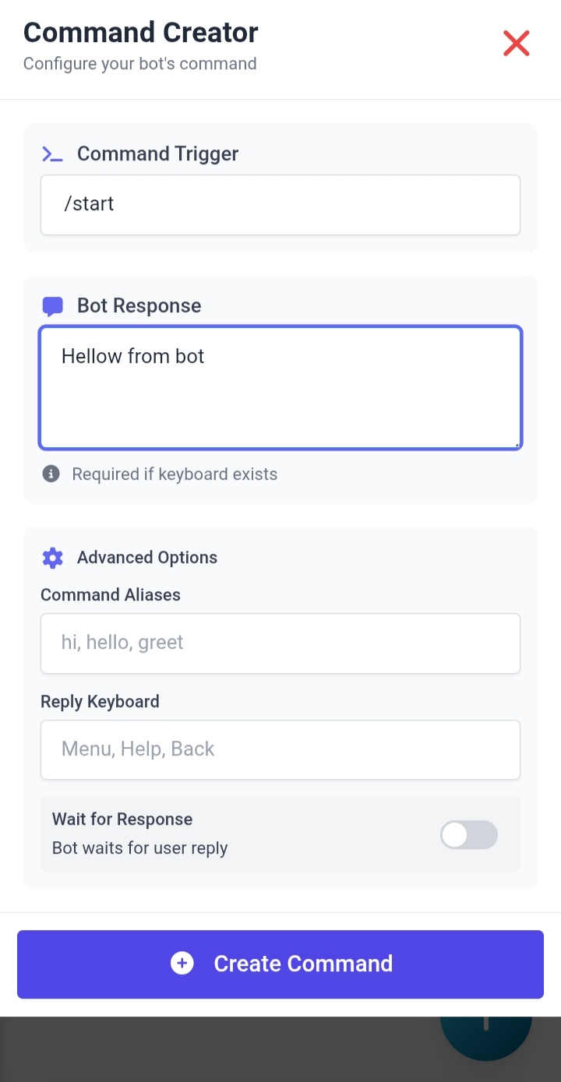The height and width of the screenshot is (1082, 561).
Task: Click the chat bubble icon beside Bot Response
Action: (52, 306)
